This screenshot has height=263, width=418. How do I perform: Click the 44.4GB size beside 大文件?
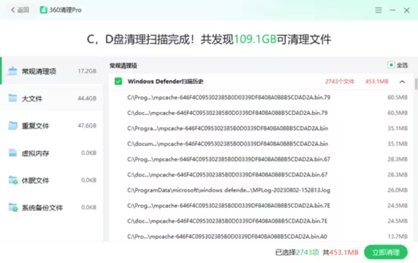click(87, 99)
